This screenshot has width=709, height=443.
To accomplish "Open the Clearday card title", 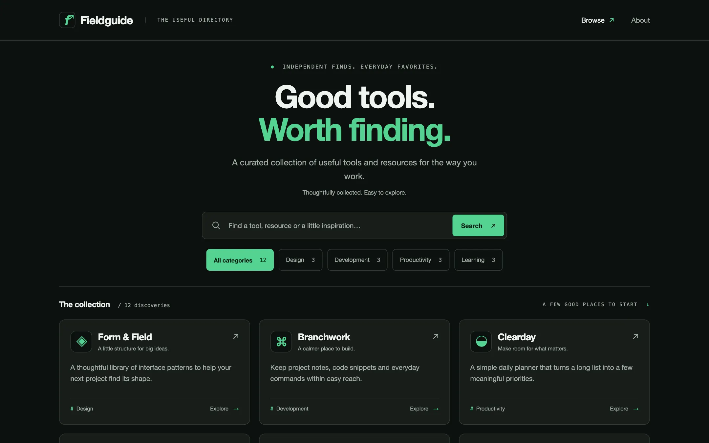I will (x=517, y=337).
